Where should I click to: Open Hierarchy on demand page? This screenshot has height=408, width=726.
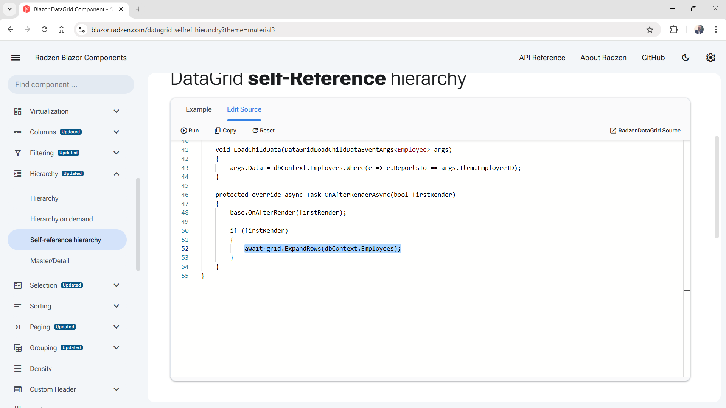pyautogui.click(x=61, y=219)
